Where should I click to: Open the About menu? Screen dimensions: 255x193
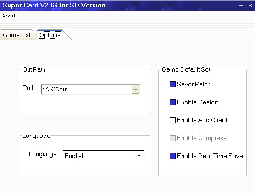tap(9, 16)
